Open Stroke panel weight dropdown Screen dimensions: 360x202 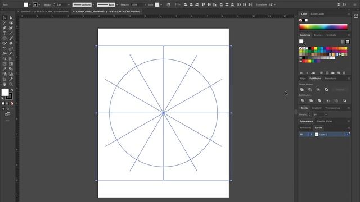coord(326,114)
